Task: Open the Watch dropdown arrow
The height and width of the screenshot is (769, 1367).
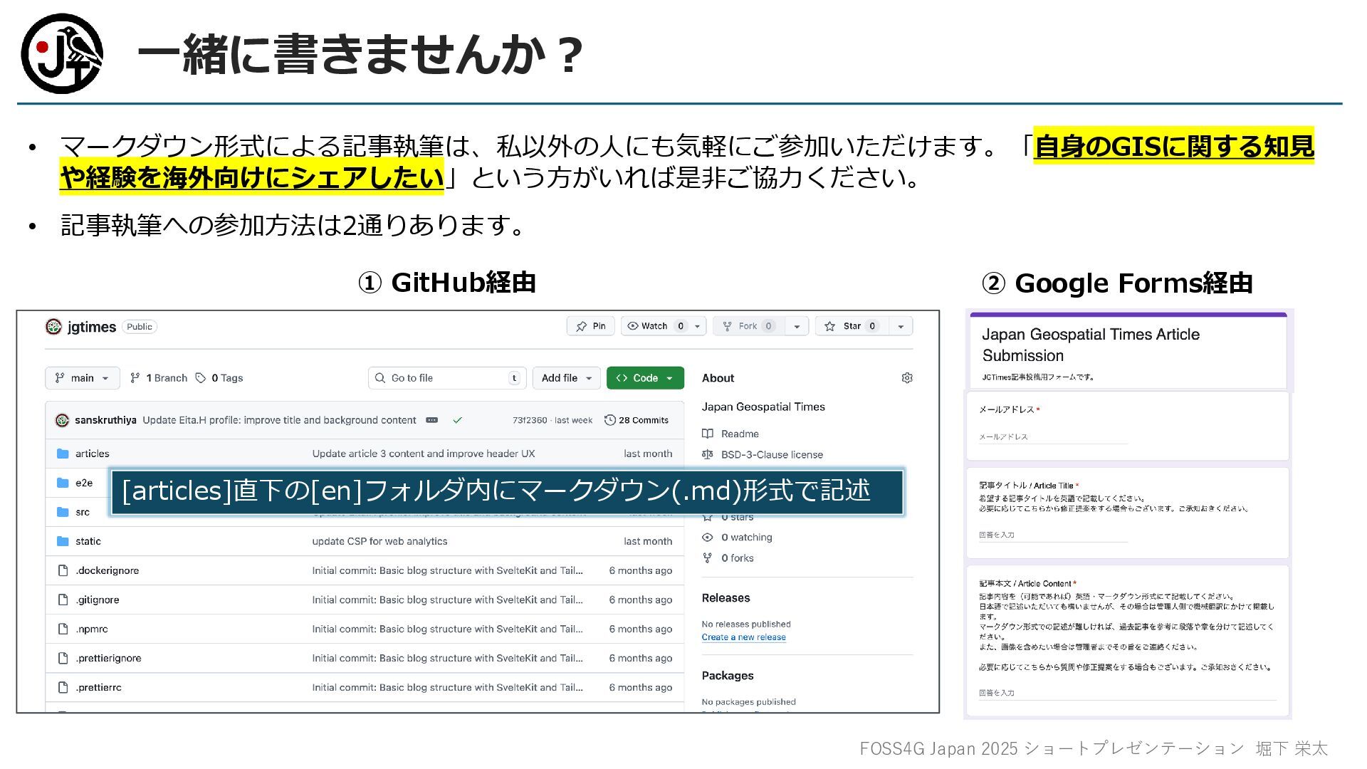Action: click(x=698, y=326)
